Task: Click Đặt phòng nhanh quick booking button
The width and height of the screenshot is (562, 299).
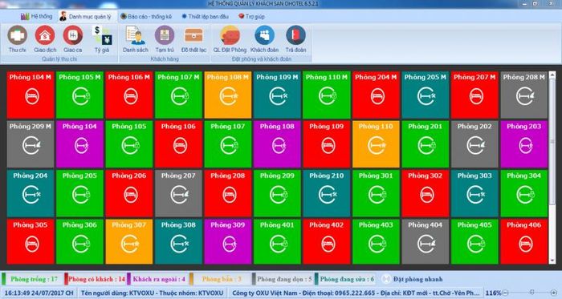Action: 412,279
